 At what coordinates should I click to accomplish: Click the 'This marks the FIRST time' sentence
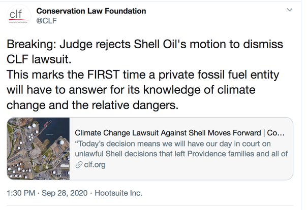click(x=144, y=75)
